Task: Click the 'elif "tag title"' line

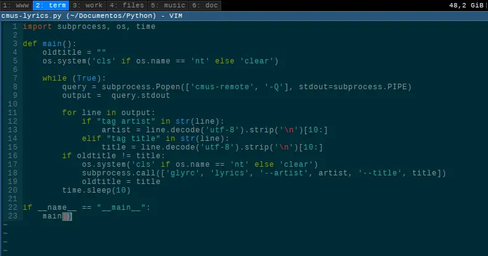Action: click(x=155, y=138)
